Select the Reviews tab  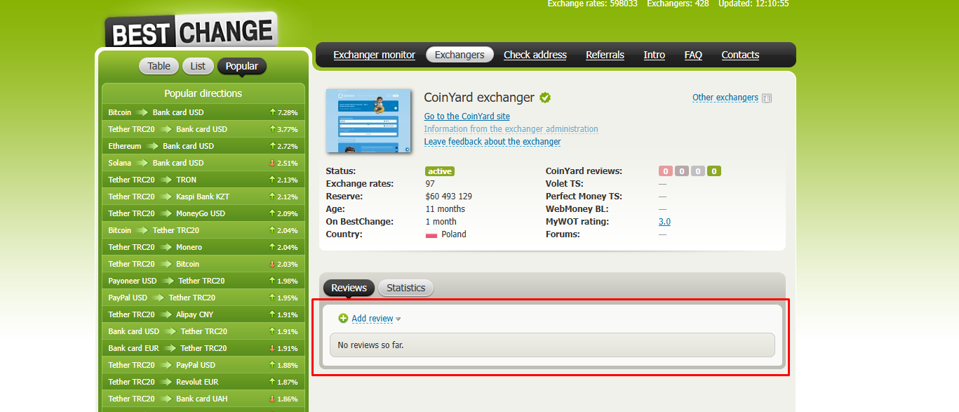coord(349,288)
